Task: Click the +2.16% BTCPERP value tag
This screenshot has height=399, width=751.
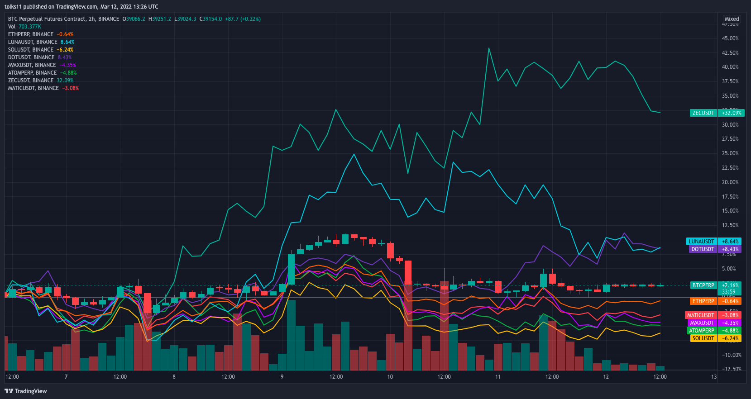Action: coord(730,285)
